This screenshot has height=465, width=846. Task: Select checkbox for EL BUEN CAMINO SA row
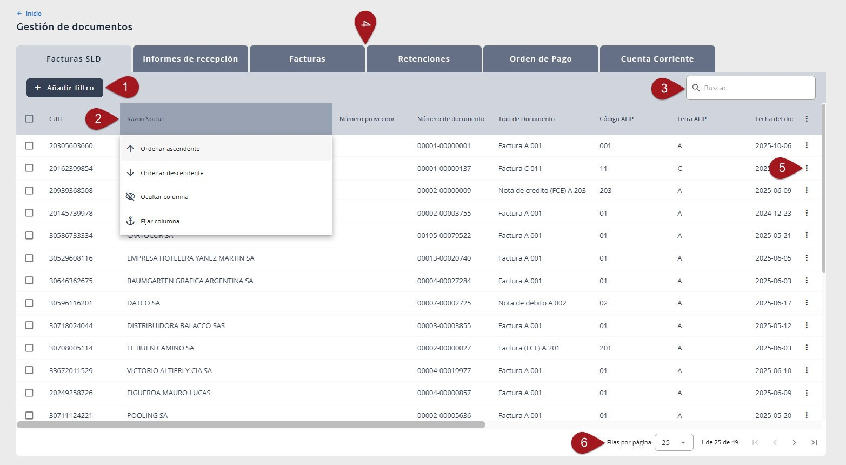click(29, 348)
